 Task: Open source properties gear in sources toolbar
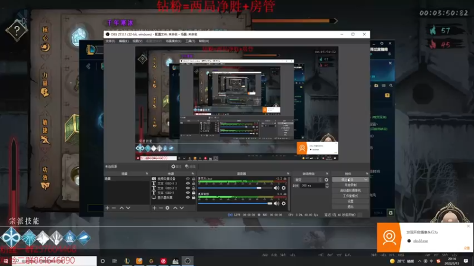tap(168, 208)
